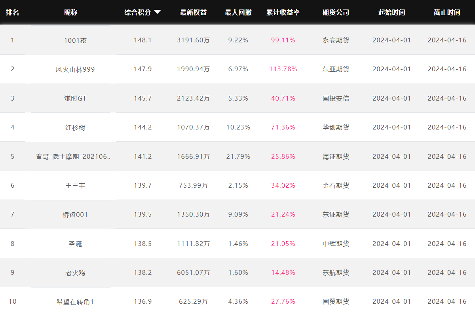Open trader 桥睿001 profile
The height and width of the screenshot is (316, 475).
tap(75, 215)
